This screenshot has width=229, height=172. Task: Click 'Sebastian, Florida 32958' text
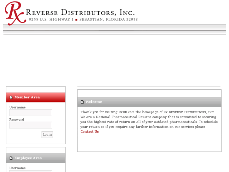(108, 20)
